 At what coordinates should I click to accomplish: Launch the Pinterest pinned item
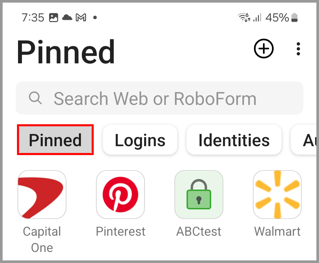pyautogui.click(x=121, y=195)
